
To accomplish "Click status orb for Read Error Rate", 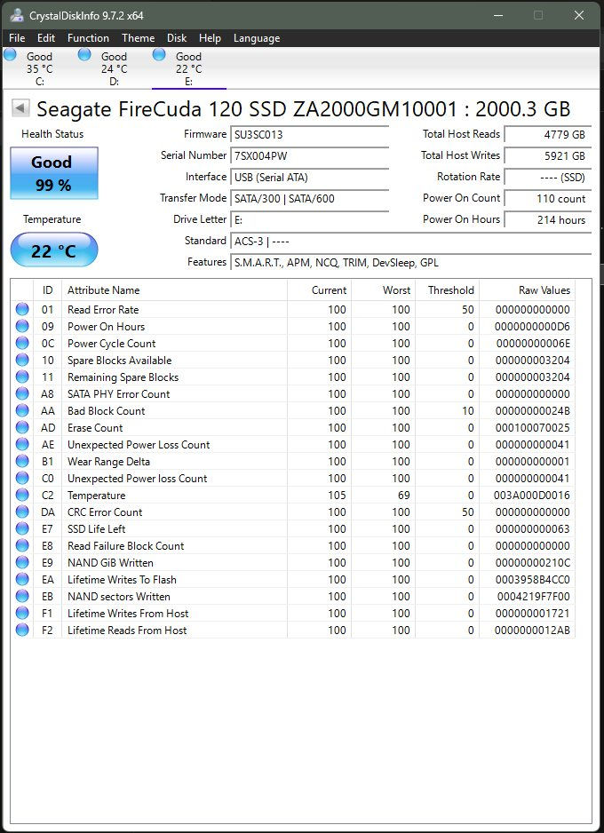I will click(22, 309).
